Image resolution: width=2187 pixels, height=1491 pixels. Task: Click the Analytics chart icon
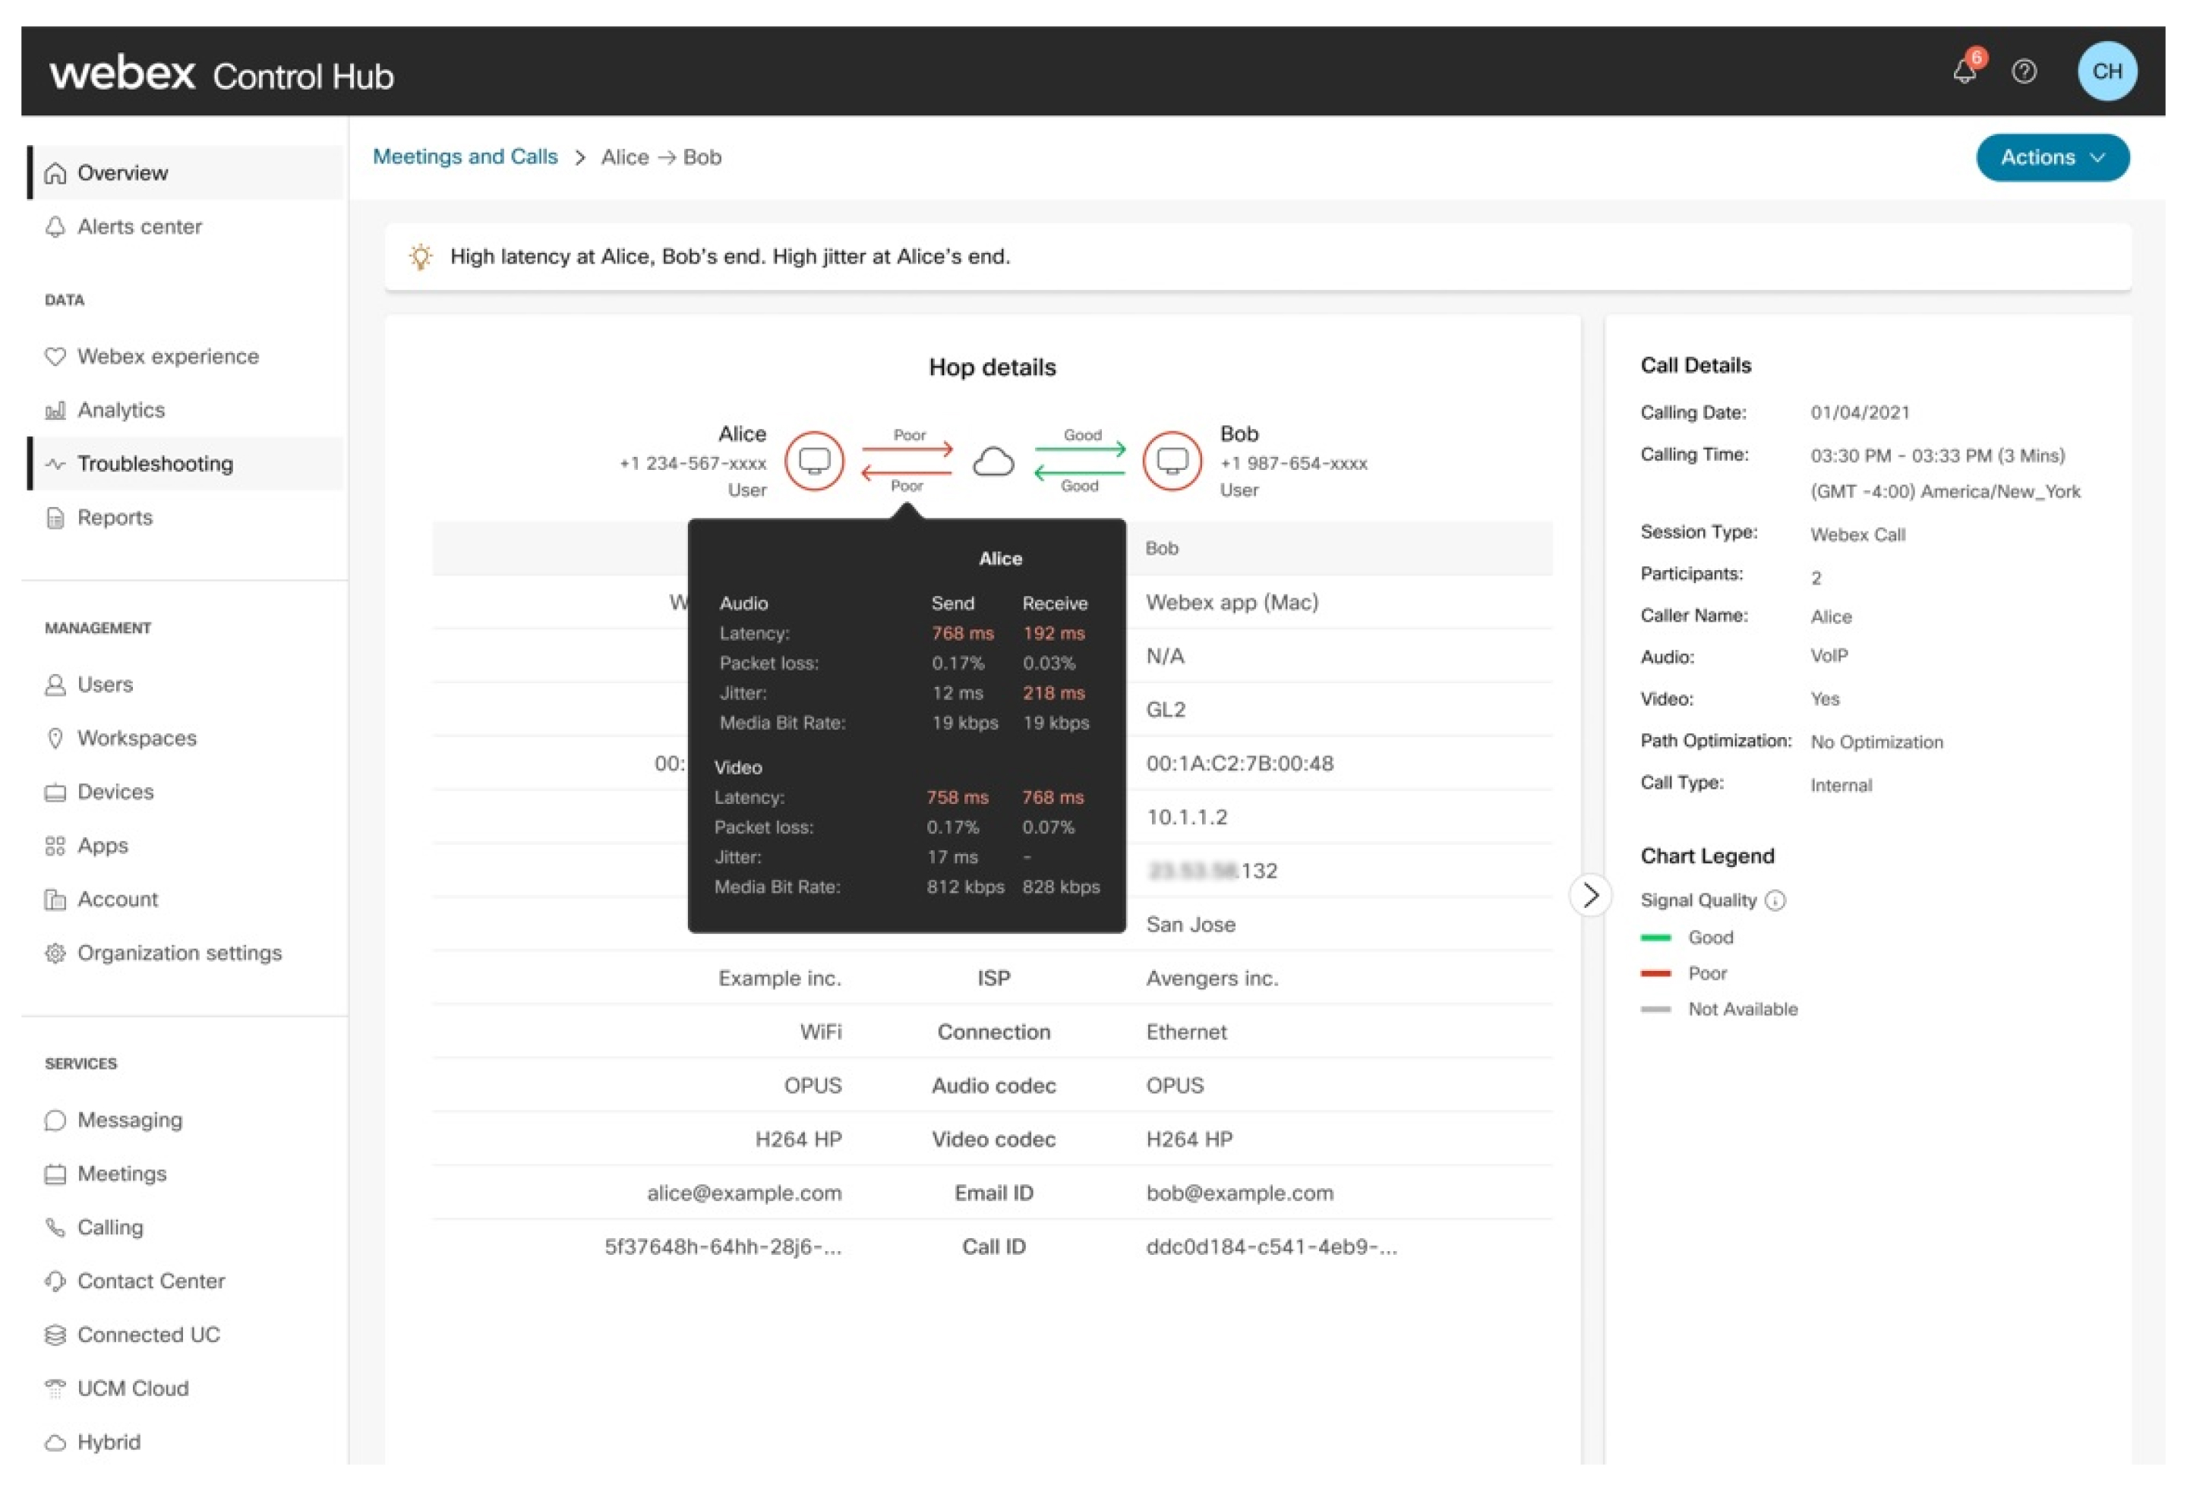coord(55,410)
